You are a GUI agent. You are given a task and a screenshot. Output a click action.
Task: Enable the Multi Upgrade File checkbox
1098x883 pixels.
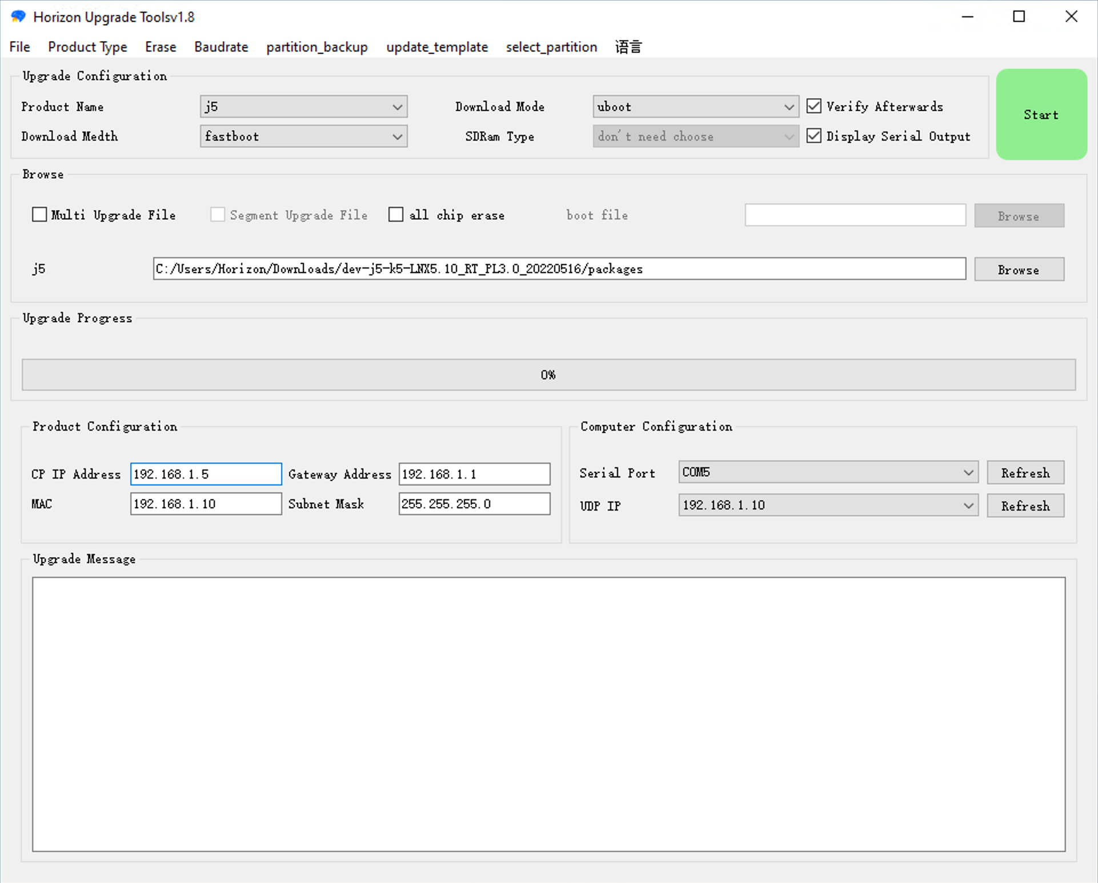tap(39, 215)
